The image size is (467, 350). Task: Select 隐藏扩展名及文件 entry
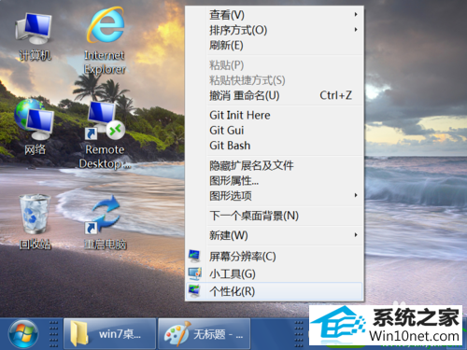274,165
